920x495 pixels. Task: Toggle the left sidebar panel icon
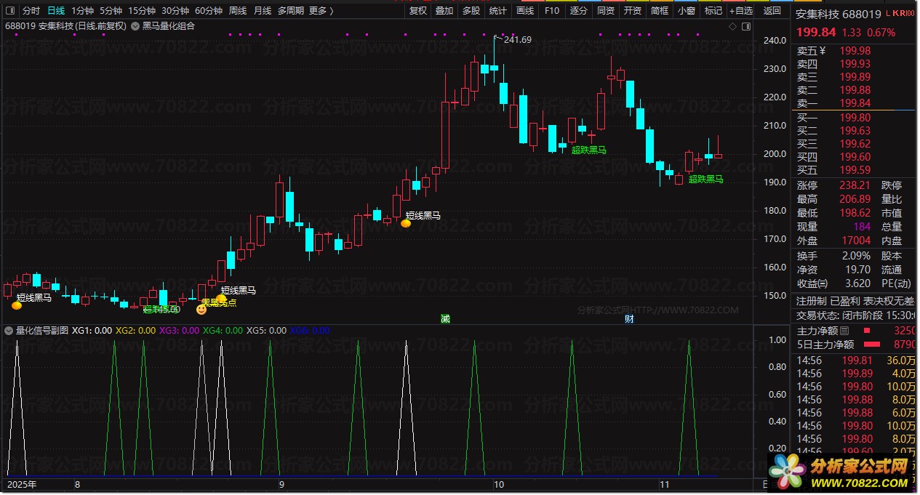pyautogui.click(x=12, y=11)
